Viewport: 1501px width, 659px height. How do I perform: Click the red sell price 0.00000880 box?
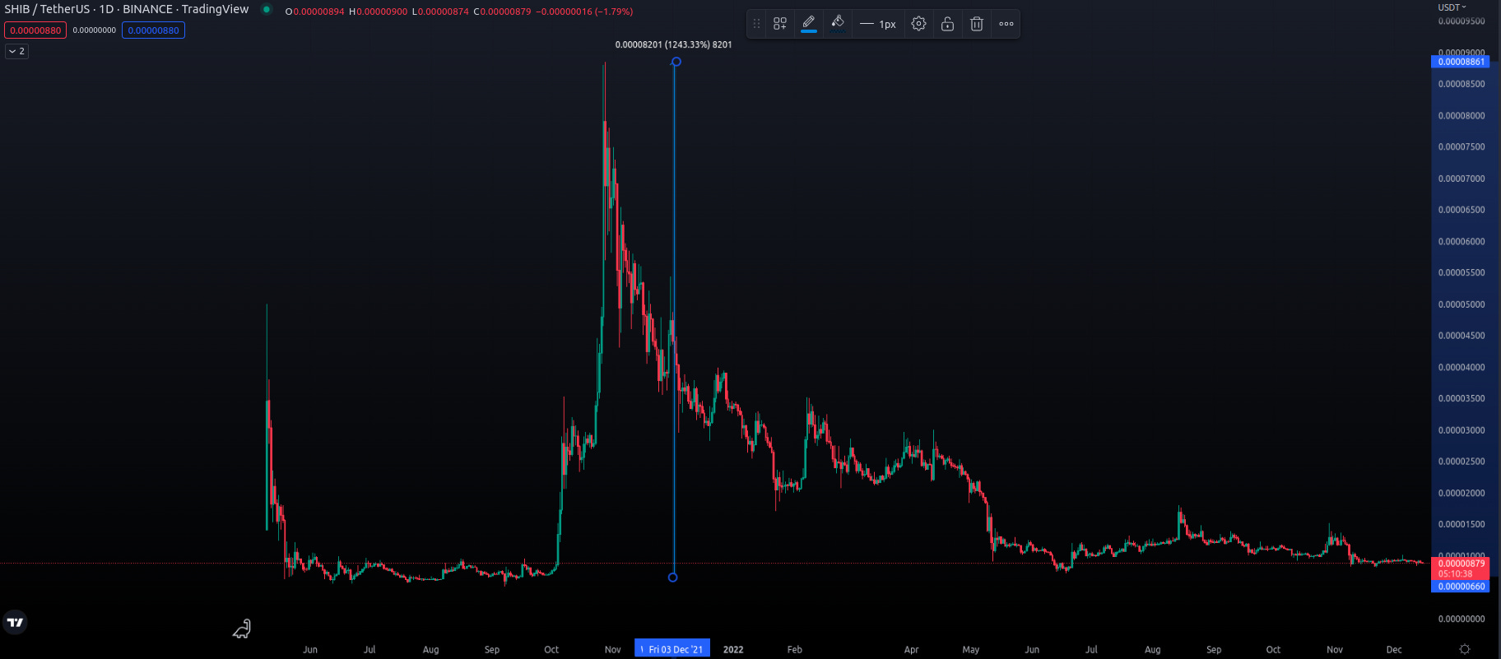pyautogui.click(x=35, y=30)
